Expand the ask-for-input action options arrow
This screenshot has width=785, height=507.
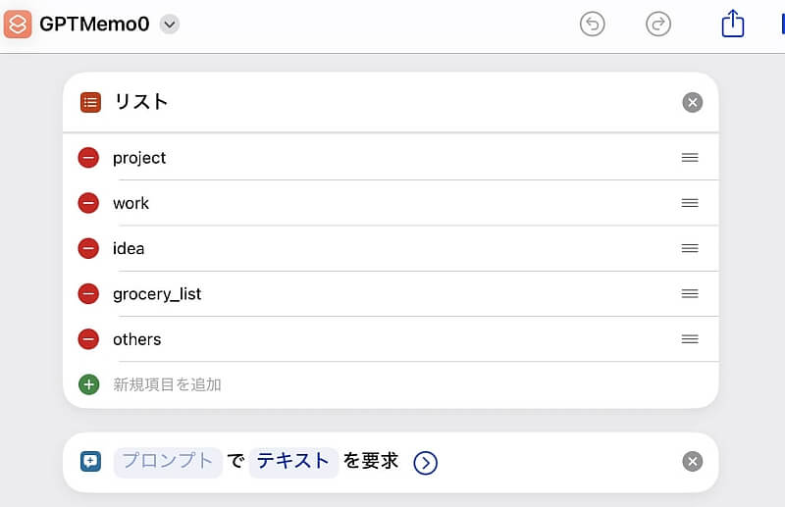click(425, 463)
